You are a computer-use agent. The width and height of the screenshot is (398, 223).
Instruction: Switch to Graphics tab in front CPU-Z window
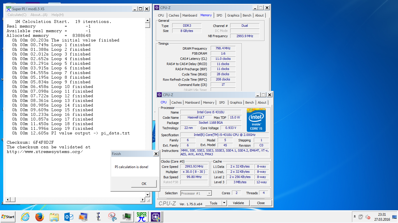[236, 102]
